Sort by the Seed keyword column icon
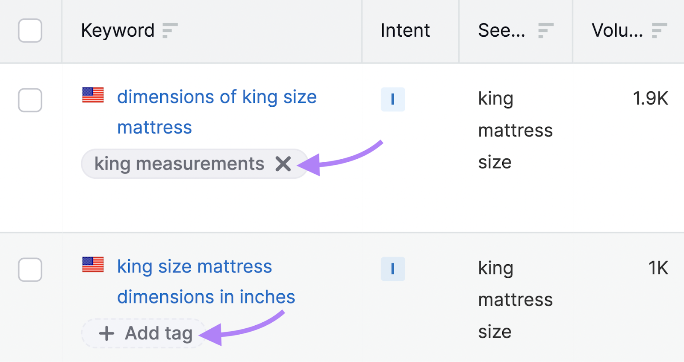 pyautogui.click(x=545, y=31)
